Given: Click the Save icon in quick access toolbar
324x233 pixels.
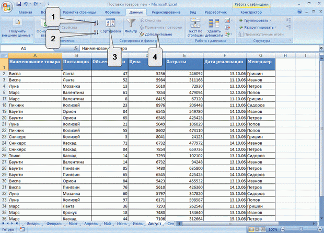Looking at the screenshot, I should [x=19, y=4].
